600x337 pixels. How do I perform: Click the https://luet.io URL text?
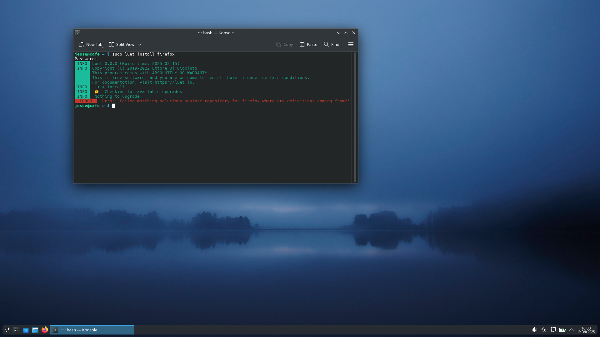click(173, 82)
